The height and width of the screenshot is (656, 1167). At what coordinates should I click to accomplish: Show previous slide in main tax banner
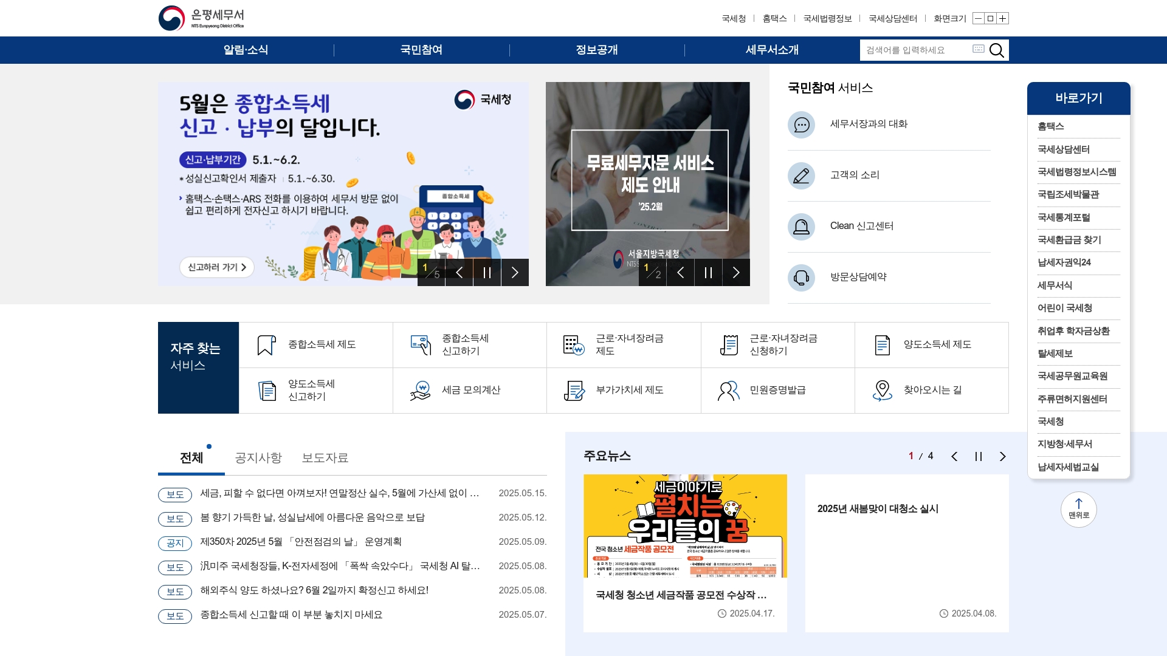pos(459,272)
